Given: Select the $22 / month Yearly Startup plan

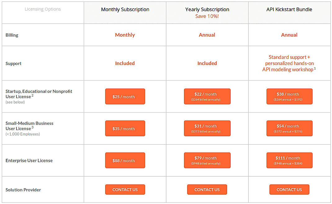Looking at the screenshot, I should click(207, 96).
